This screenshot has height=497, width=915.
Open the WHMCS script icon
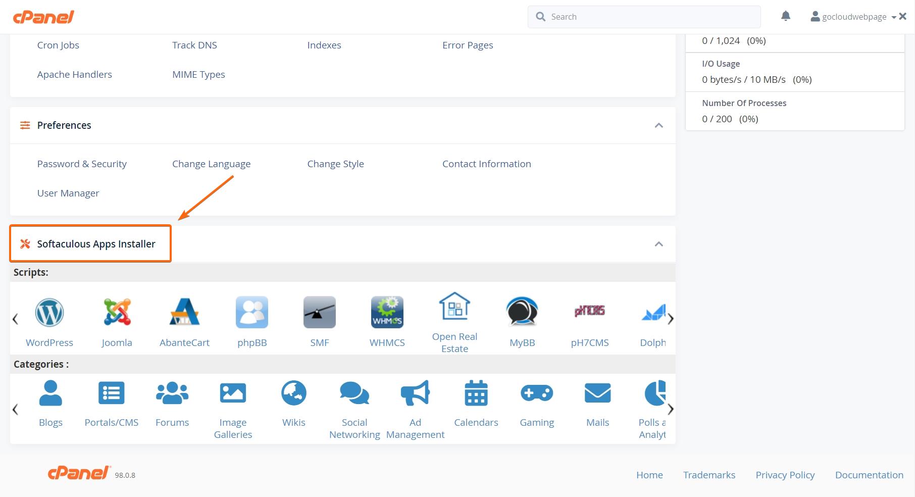[387, 312]
